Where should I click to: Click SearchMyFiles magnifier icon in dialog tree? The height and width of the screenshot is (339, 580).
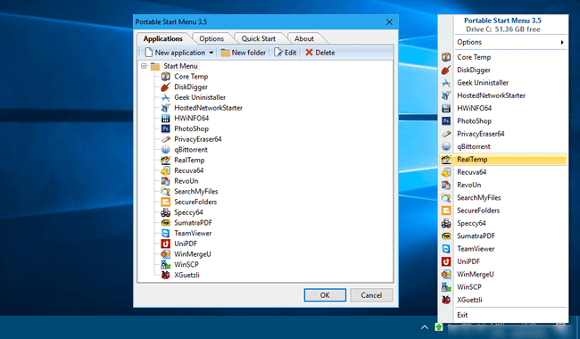tap(165, 192)
